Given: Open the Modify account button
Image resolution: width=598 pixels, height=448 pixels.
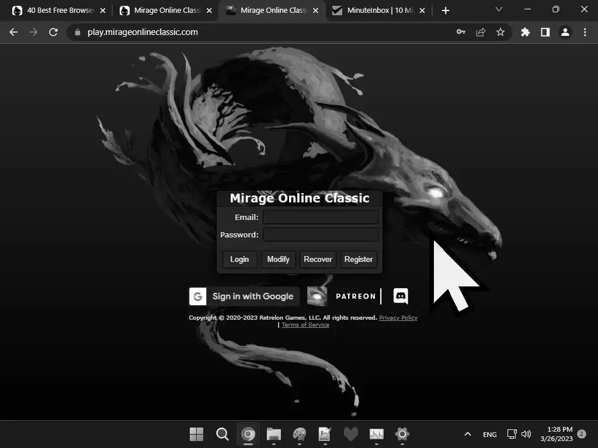Looking at the screenshot, I should click(278, 260).
